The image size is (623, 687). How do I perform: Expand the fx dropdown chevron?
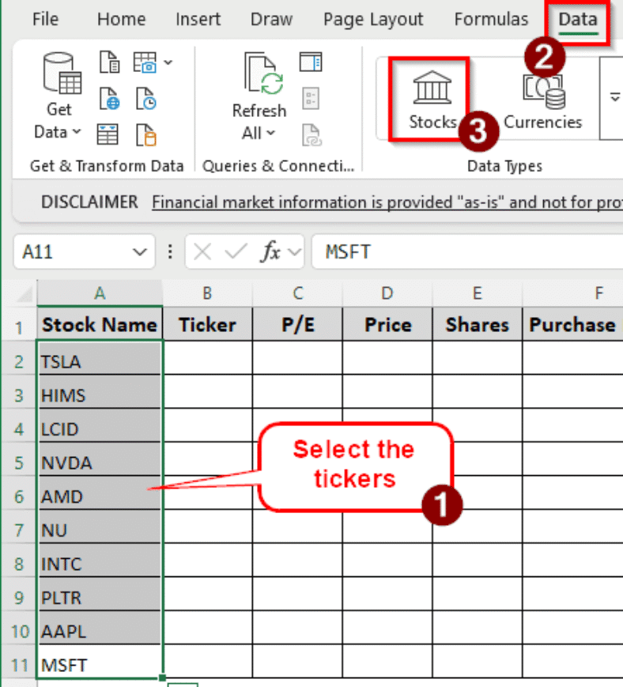tap(294, 252)
